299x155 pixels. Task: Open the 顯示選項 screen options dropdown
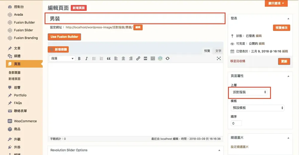pyautogui.click(x=276, y=3)
